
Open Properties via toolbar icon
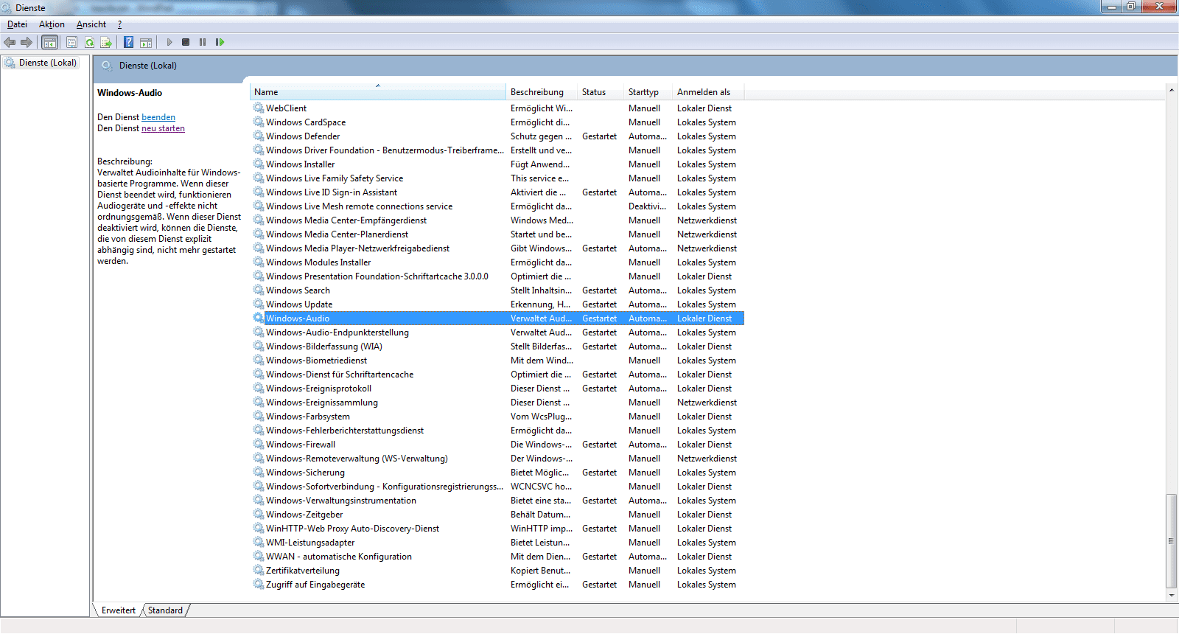(x=71, y=42)
